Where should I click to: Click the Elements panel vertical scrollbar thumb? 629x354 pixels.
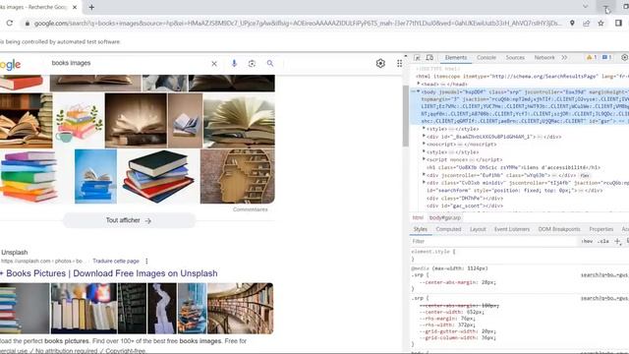406,116
